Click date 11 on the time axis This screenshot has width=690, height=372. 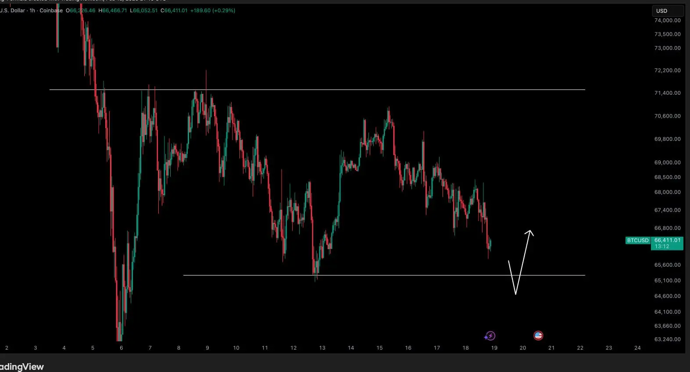(265, 348)
